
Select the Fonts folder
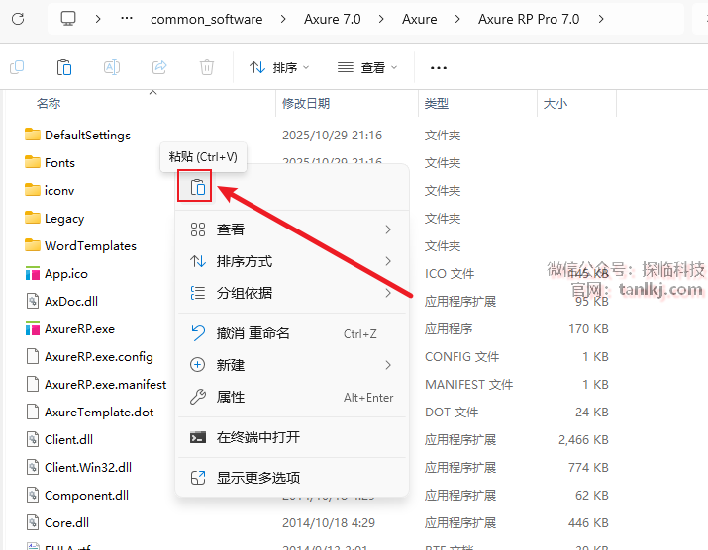pos(59,163)
